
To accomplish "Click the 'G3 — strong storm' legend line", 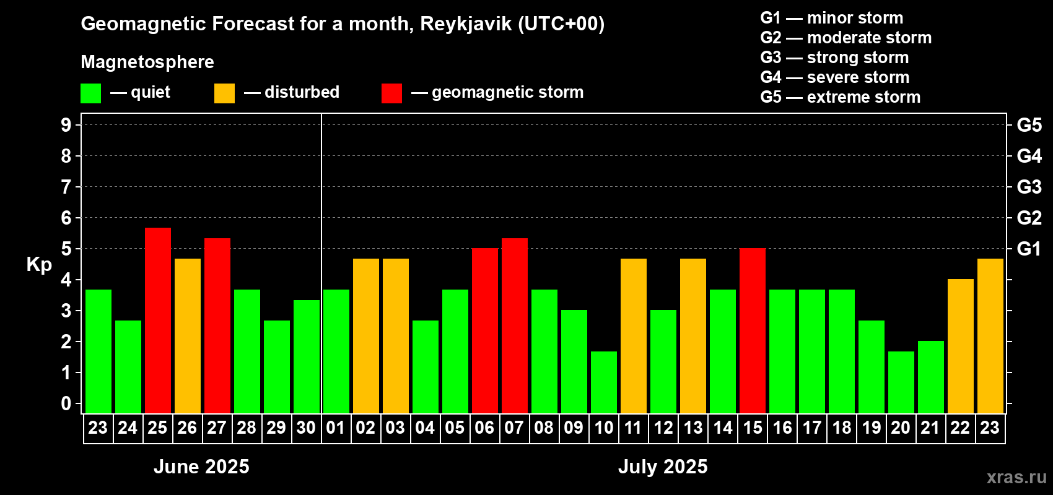I will [x=834, y=58].
